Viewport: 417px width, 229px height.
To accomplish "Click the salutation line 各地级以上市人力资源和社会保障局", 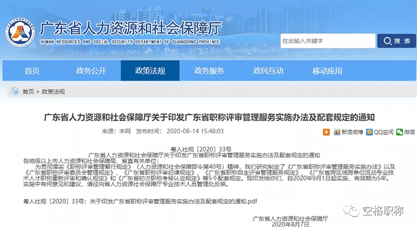I will click(91, 161).
